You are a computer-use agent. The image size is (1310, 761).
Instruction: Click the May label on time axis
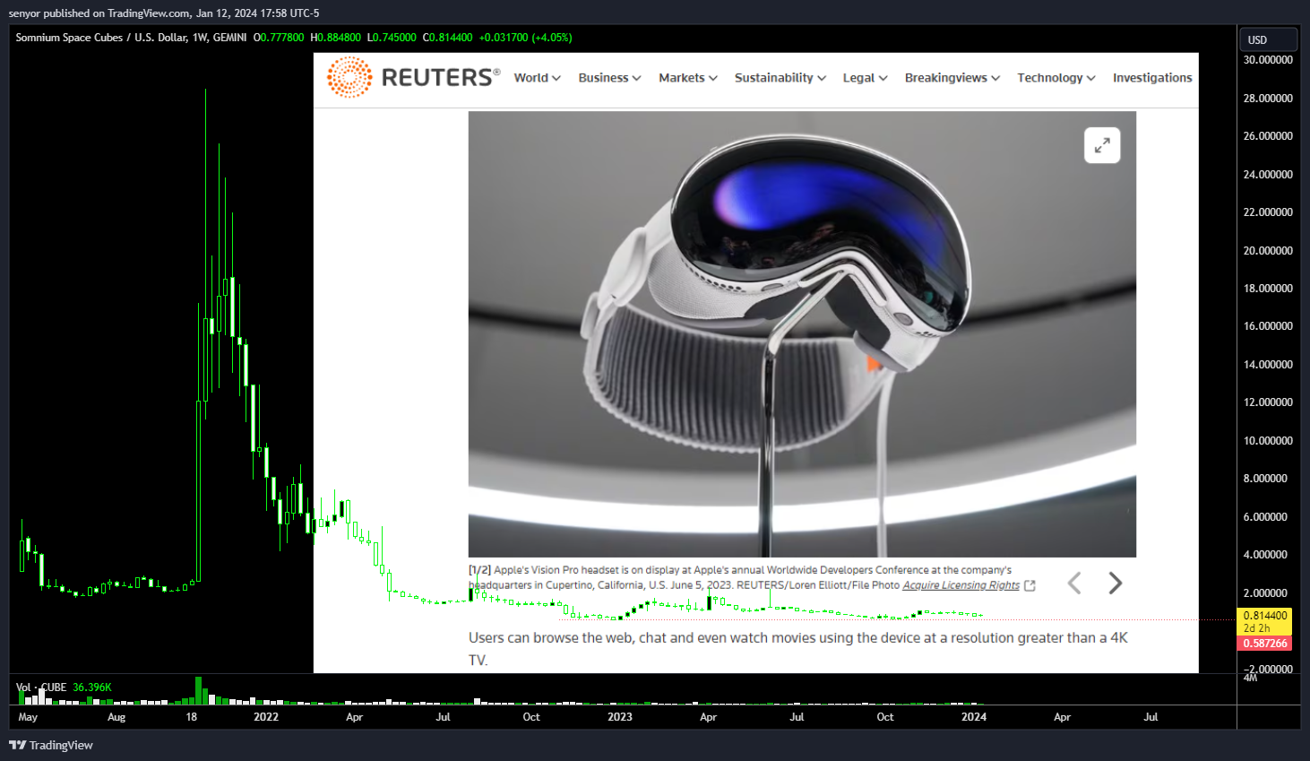[x=28, y=717]
